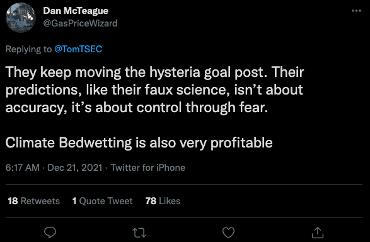Open the Twitter for iPhone source link

coord(148,168)
